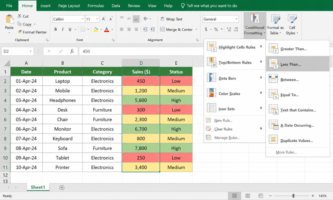
Task: Apply the fill color bucket icon
Action: (x=96, y=29)
